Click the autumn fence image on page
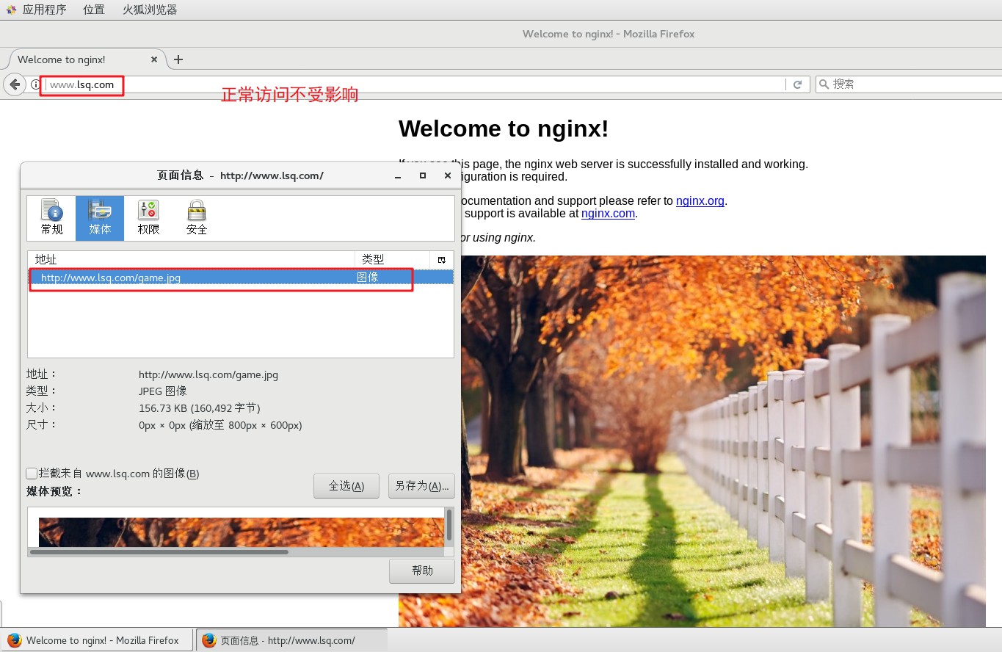The image size is (1002, 652). pos(723,441)
